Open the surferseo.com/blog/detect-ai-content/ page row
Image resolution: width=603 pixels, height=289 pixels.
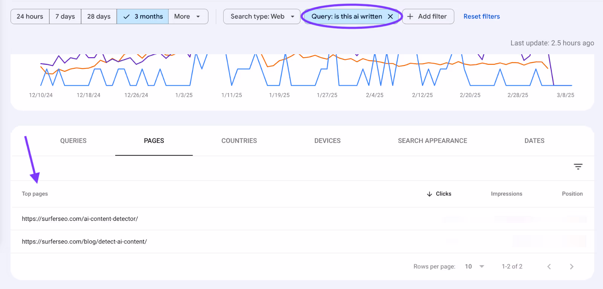302,242
